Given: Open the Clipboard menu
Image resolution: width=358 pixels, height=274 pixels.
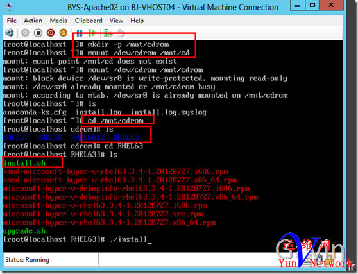Looking at the screenshot, I should coord(89,21).
